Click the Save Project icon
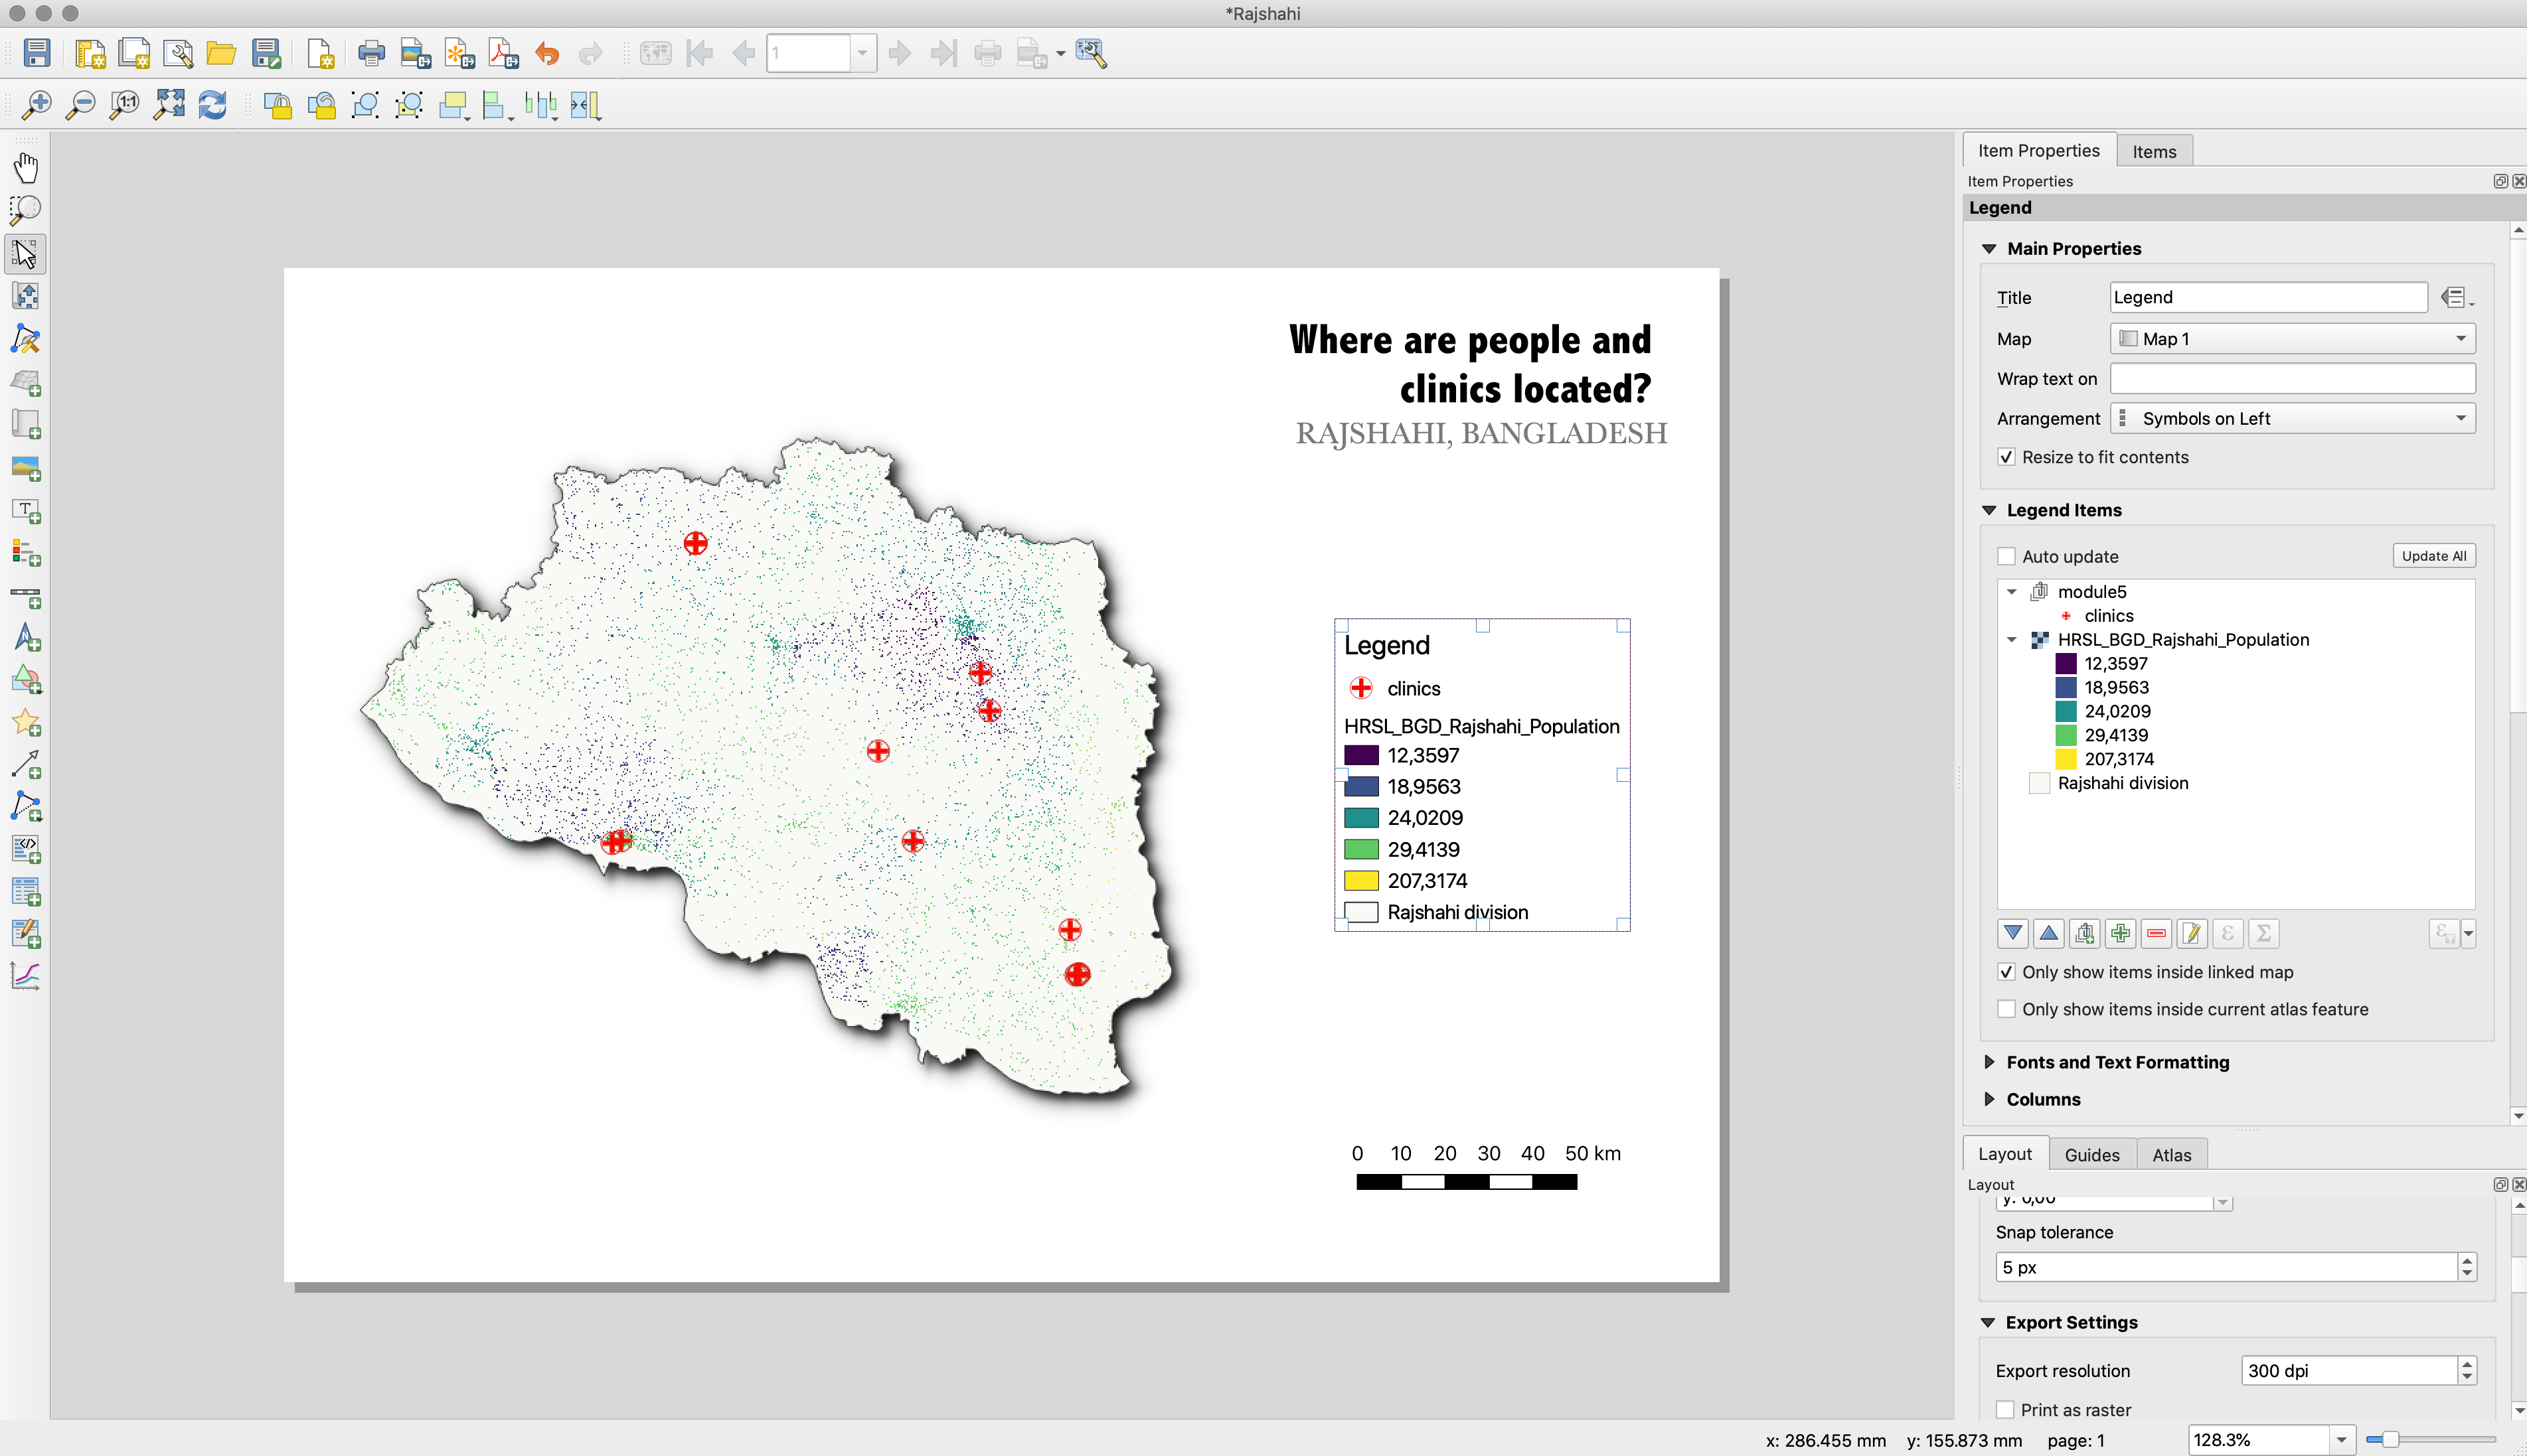 (x=37, y=53)
